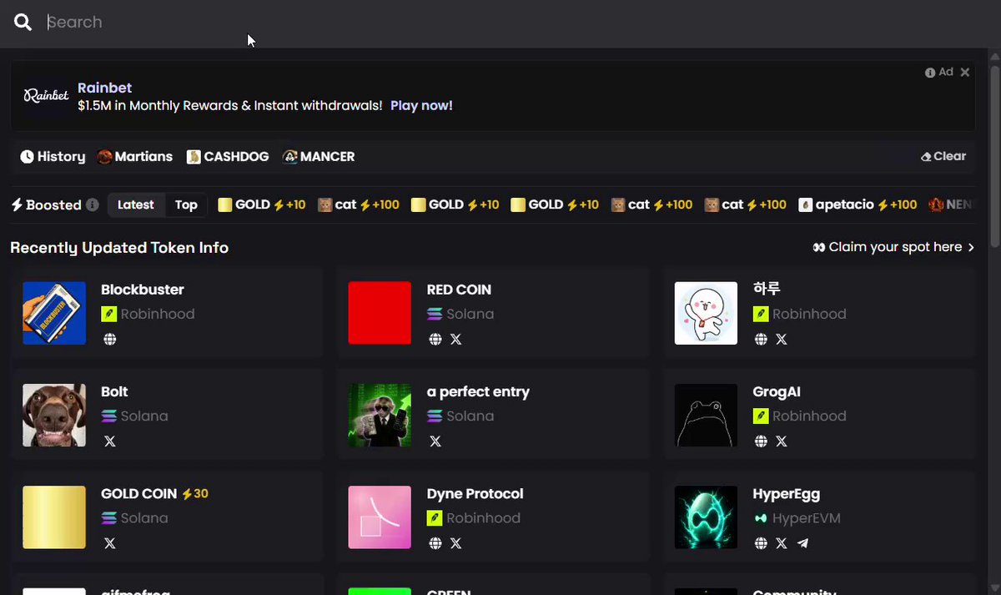
Task: Open 'a perfect entry' X profile icon
Action: coord(435,441)
